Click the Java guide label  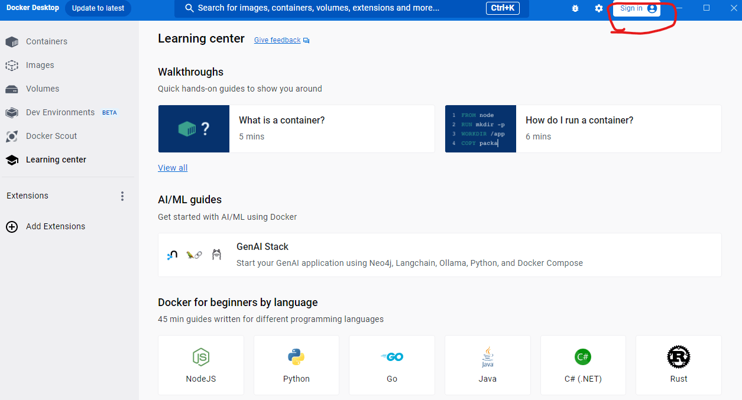click(x=488, y=379)
